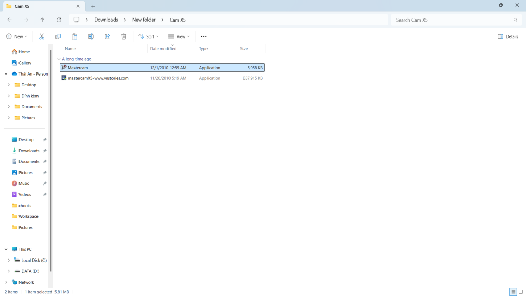Toggle the Details pane button
The image size is (526, 296).
click(x=508, y=36)
